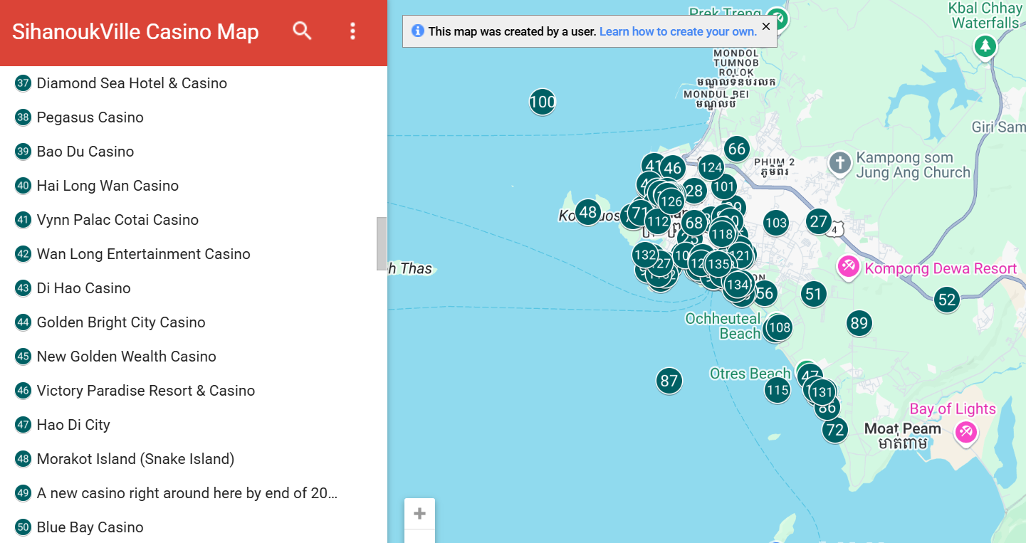Viewport: 1026px width, 543px height.
Task: Click Kampong som Jung Ang Church icon
Action: click(840, 163)
